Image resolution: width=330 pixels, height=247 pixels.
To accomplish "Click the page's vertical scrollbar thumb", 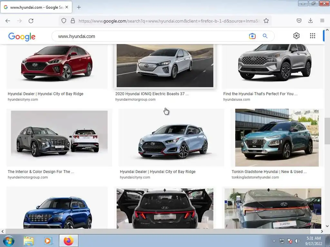I will 327,131.
